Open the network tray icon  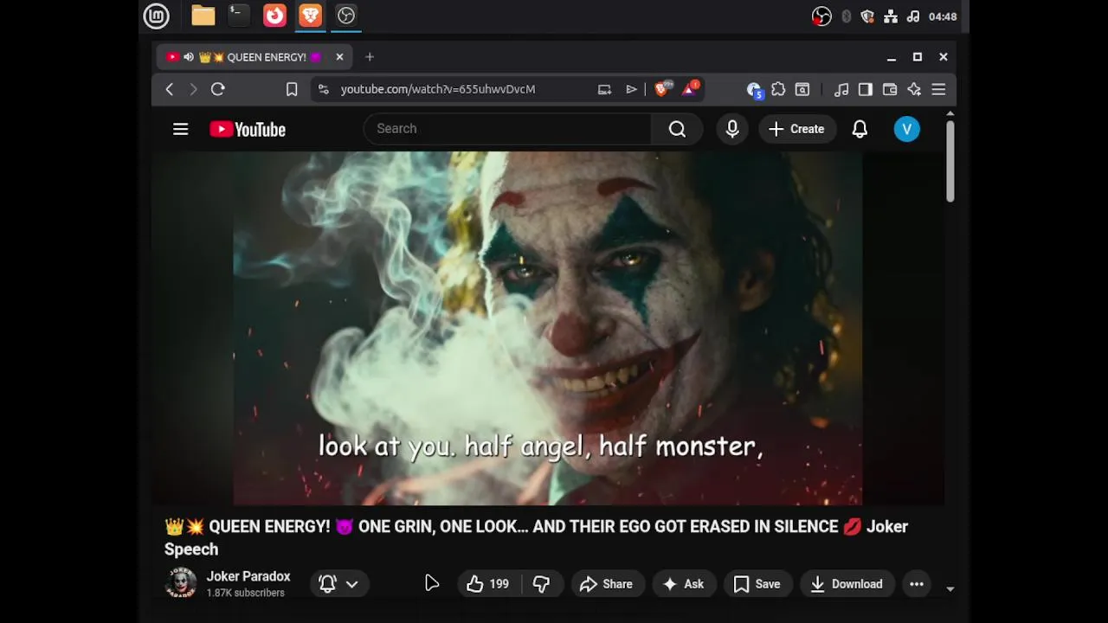tap(890, 16)
